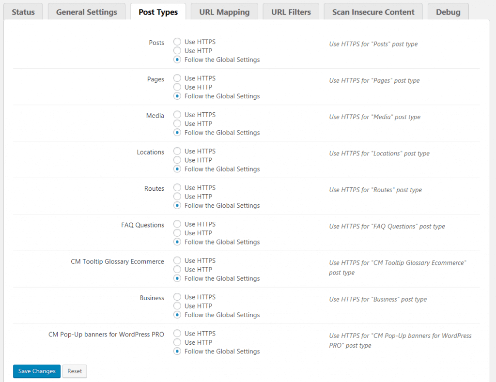Click the Save Changes button

(x=37, y=371)
